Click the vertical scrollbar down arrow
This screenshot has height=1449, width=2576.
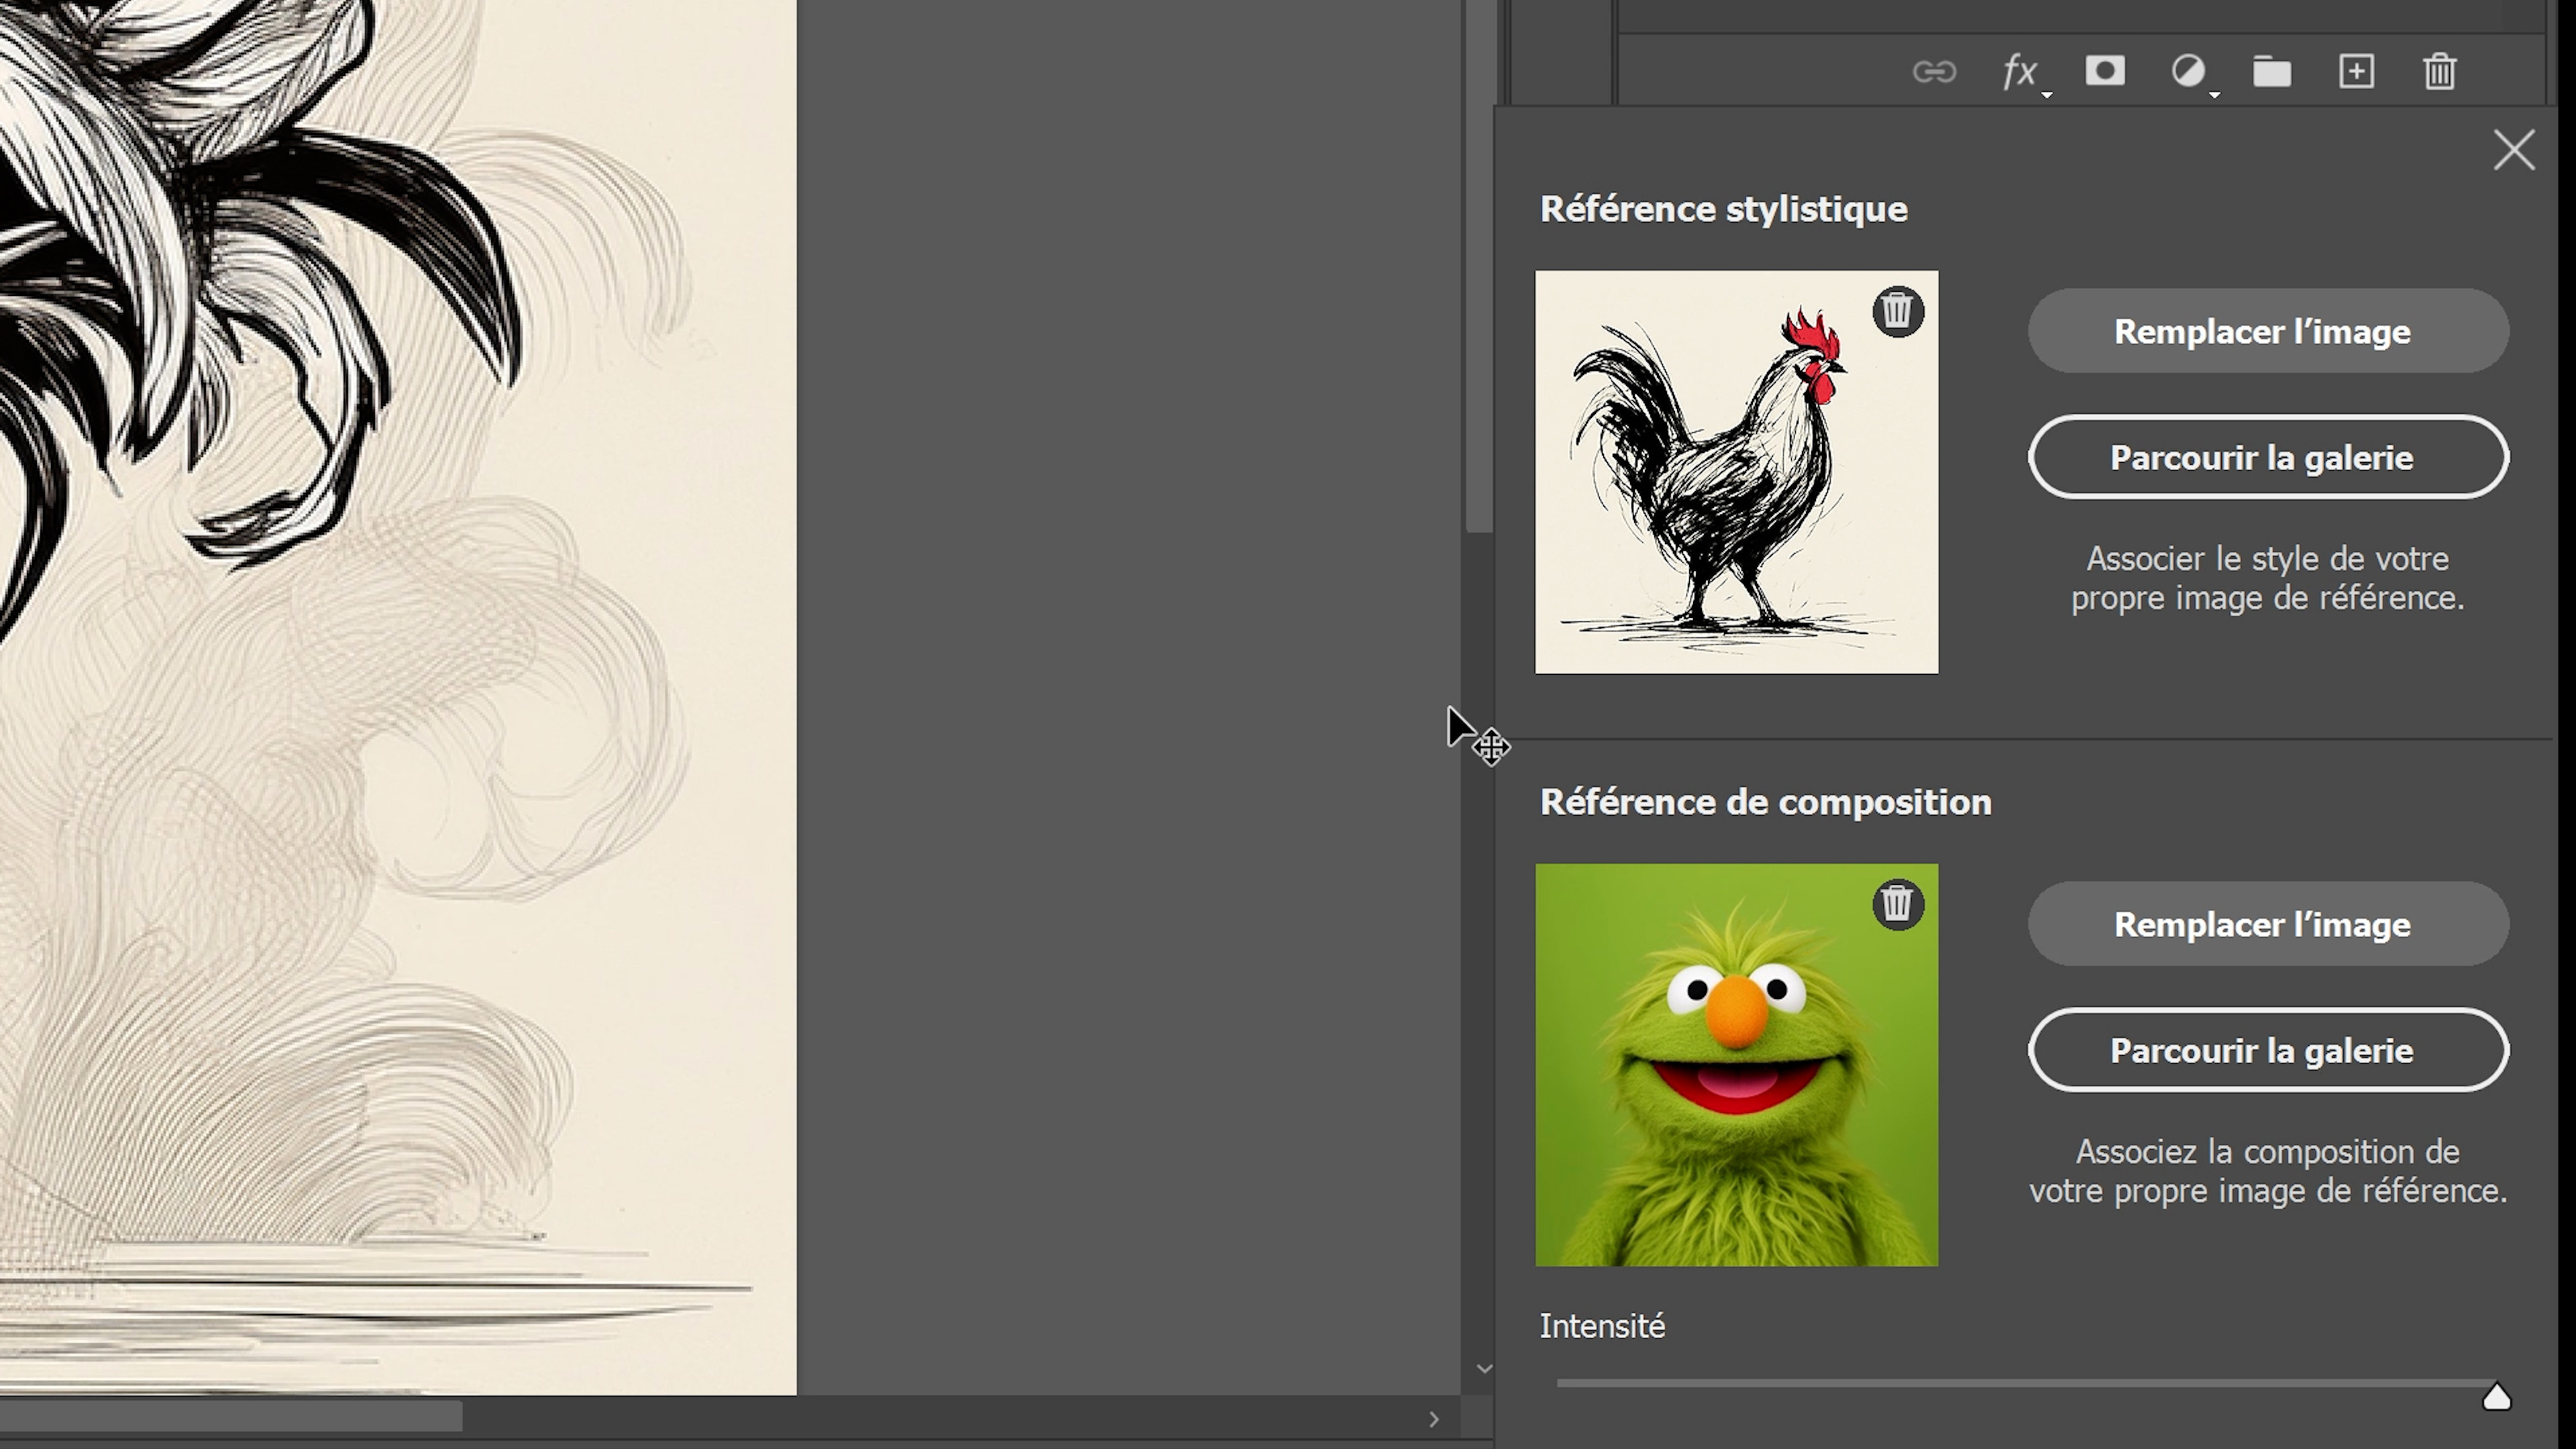(x=1484, y=1369)
